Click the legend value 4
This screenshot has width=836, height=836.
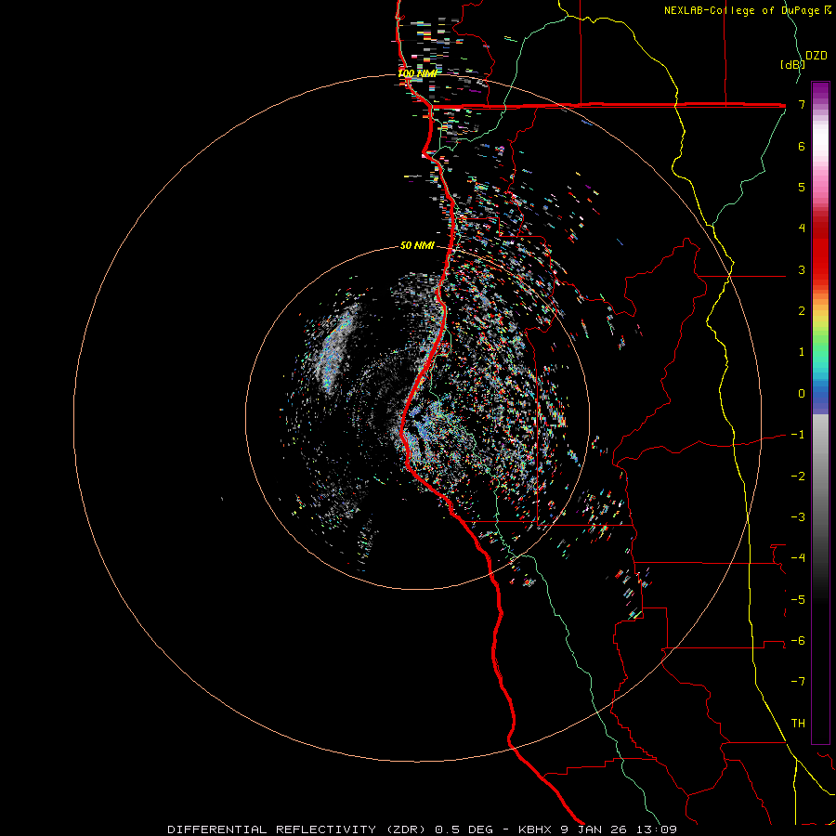[802, 229]
